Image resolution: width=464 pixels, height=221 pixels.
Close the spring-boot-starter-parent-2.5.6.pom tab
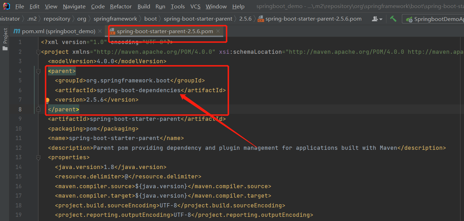point(218,31)
